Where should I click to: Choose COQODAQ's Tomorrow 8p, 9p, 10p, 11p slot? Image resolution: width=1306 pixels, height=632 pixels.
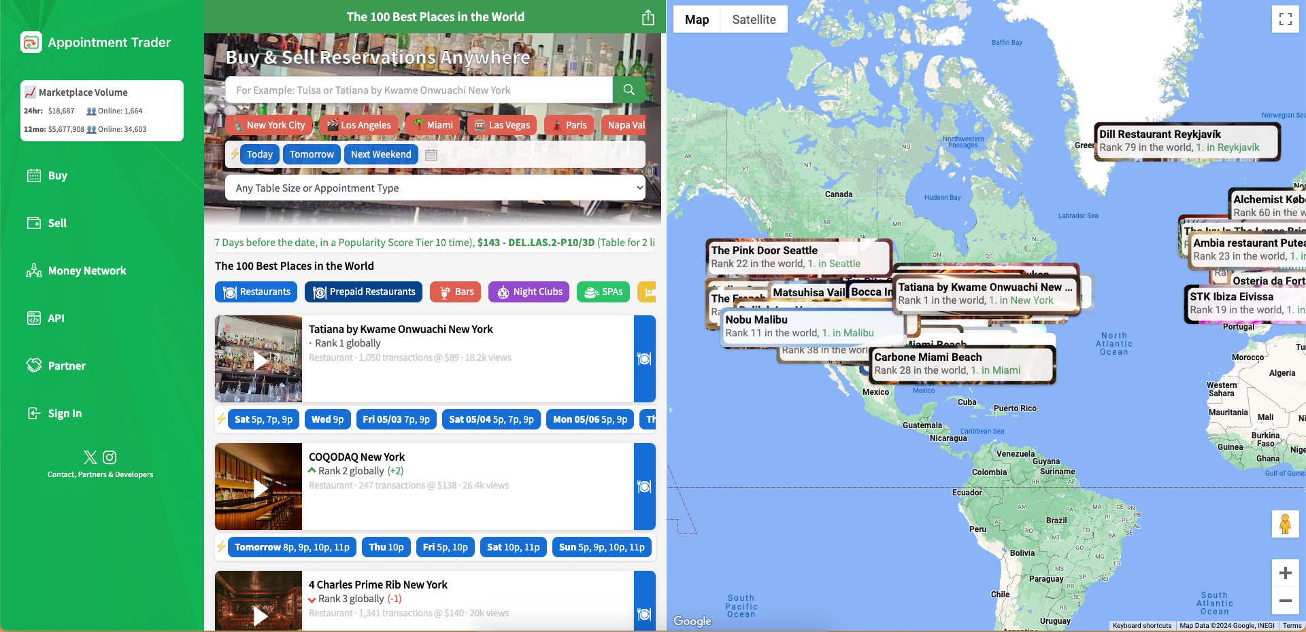coord(292,547)
